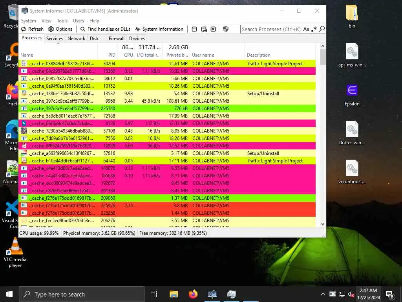This screenshot has width=402, height=302.
Task: Open the Tools menu
Action: click(x=62, y=21)
